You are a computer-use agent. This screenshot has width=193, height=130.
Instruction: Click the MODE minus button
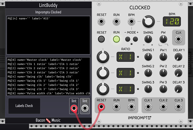[x=128, y=39]
